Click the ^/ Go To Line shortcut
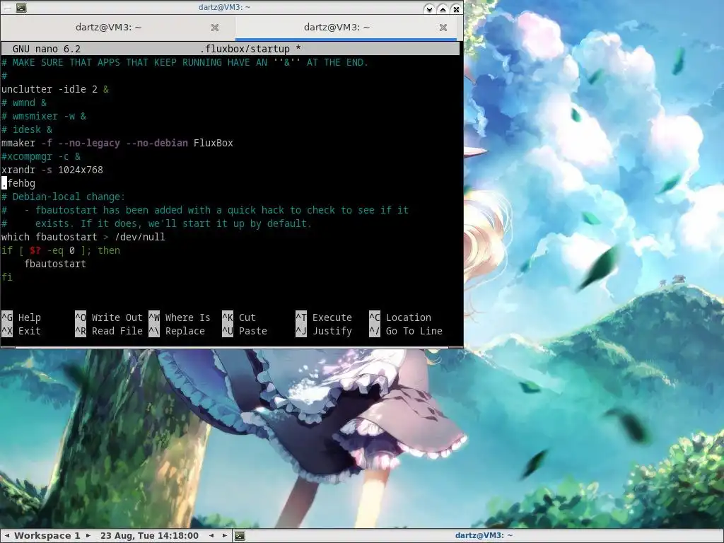 [406, 331]
